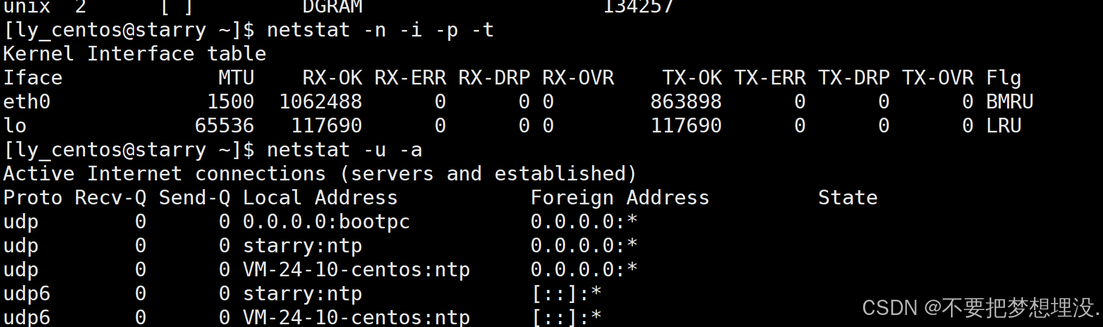Viewport: 1103px width, 327px height.
Task: Select the 863898 TX-OK value
Action: [x=686, y=102]
